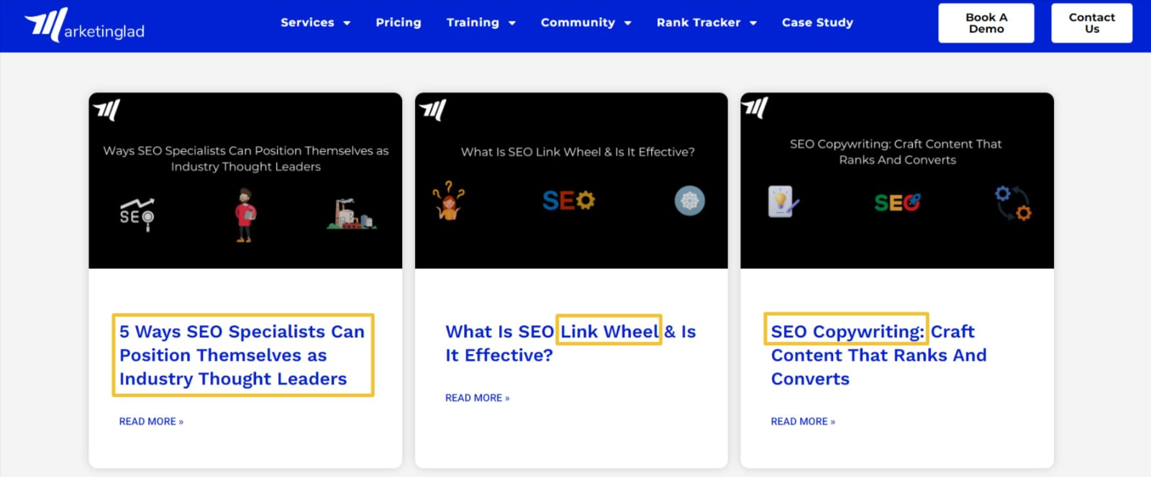The height and width of the screenshot is (477, 1151).
Task: Open the 'What Is SEO Link Wheel' title link
Action: [570, 343]
